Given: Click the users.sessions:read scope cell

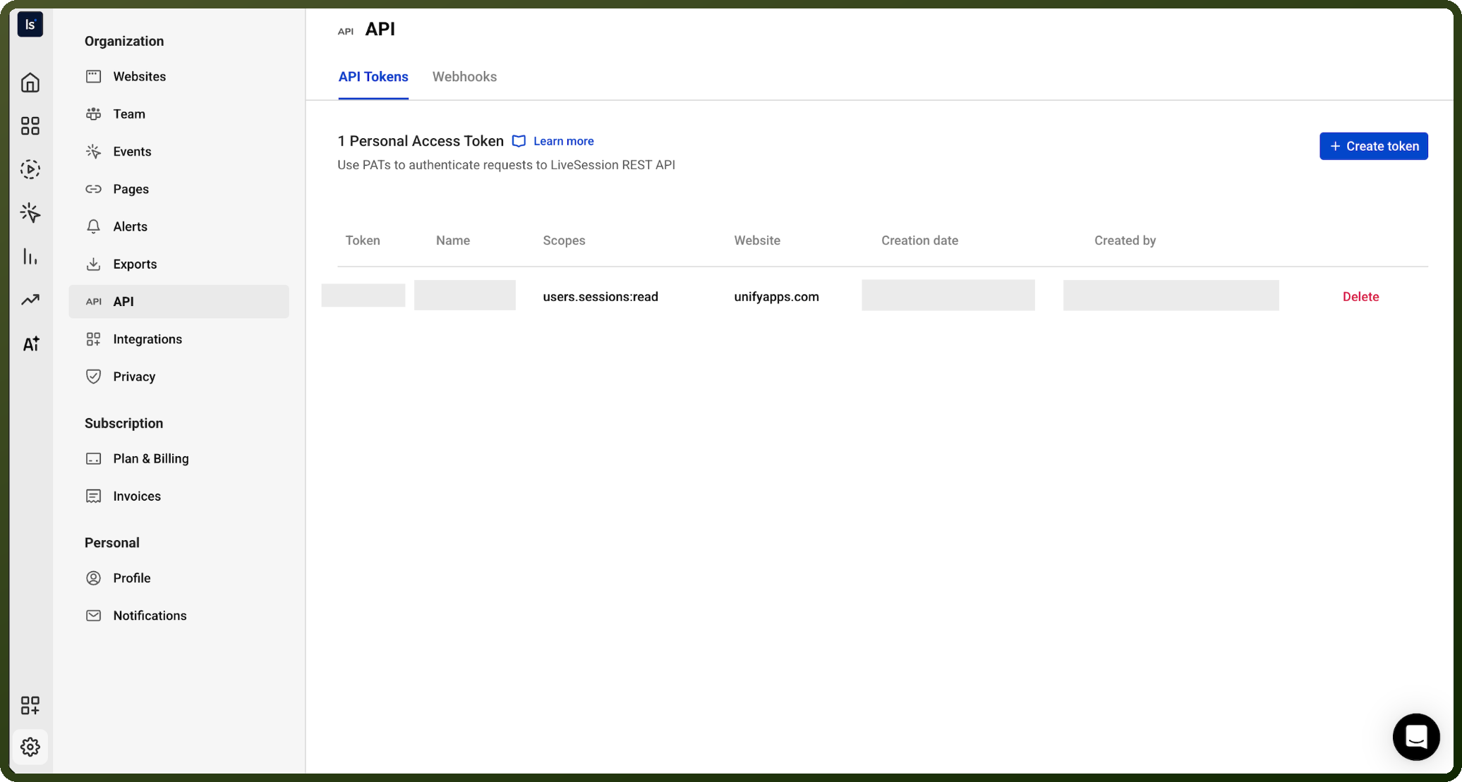Looking at the screenshot, I should click(600, 297).
